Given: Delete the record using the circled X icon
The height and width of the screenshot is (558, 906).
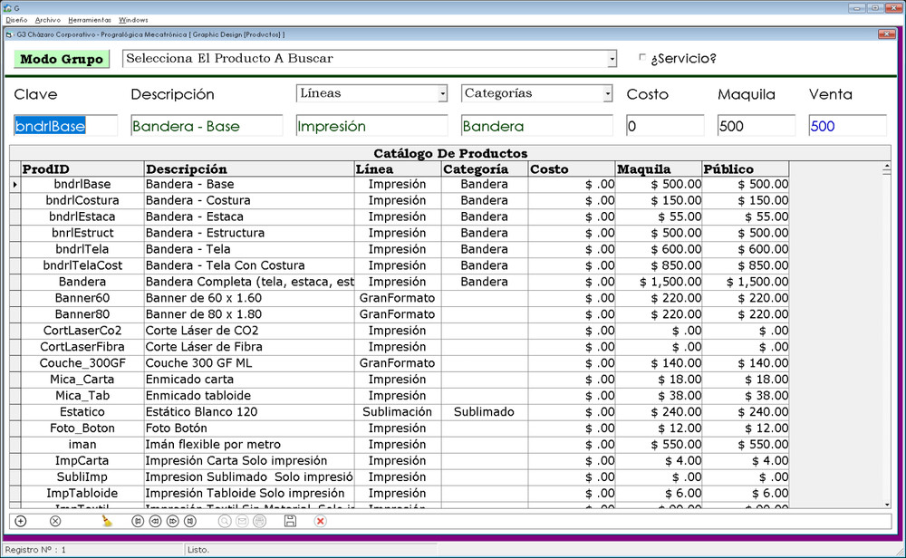Looking at the screenshot, I should (55, 521).
